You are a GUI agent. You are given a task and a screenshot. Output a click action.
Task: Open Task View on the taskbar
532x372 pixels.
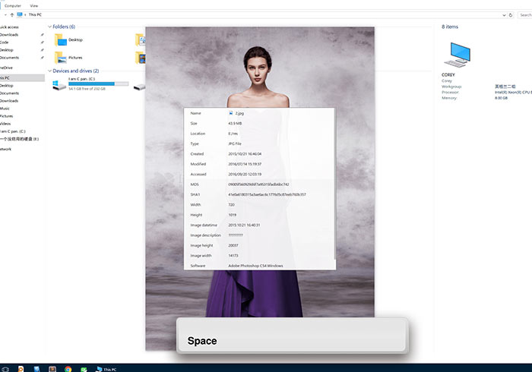5,369
